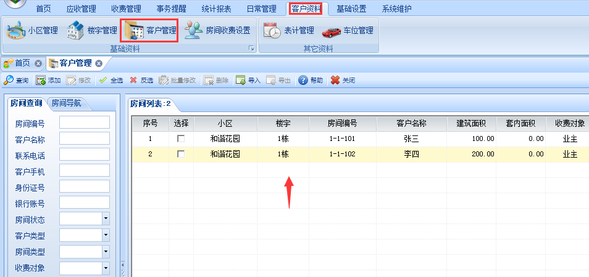
Task: Click the 删除 delete tool
Action: click(x=216, y=80)
